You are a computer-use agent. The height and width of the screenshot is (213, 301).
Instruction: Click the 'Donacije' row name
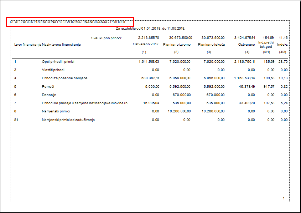(49, 95)
